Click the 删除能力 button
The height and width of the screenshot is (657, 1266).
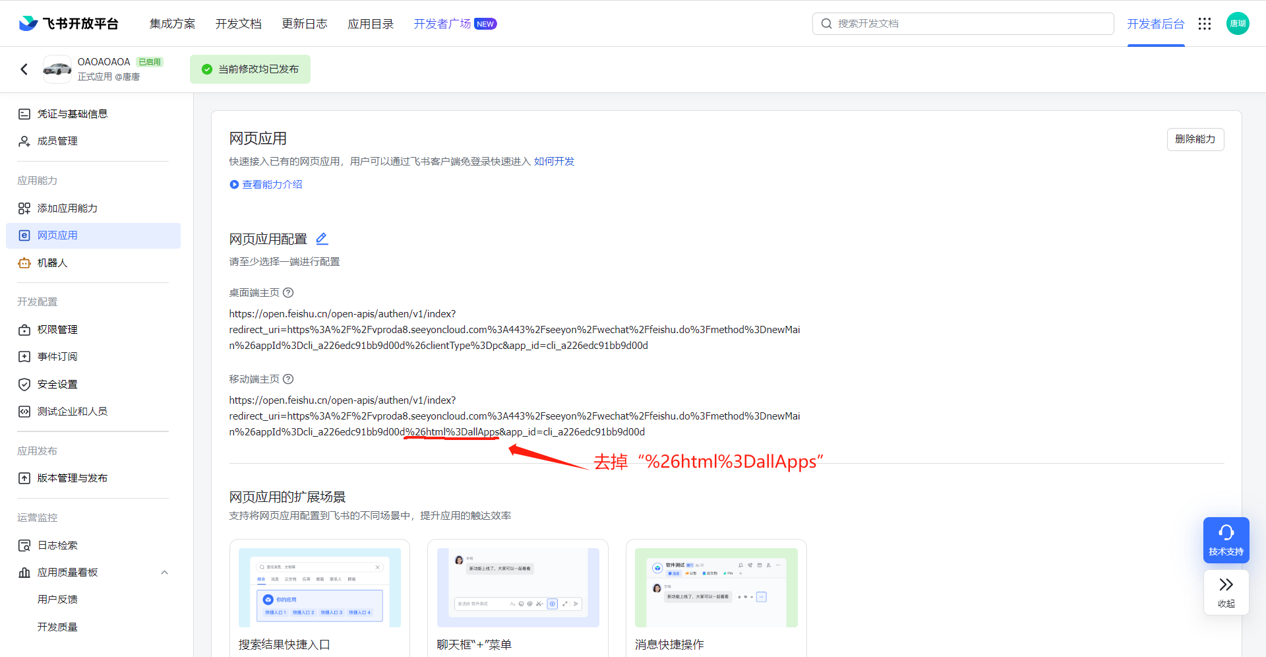coord(1195,139)
